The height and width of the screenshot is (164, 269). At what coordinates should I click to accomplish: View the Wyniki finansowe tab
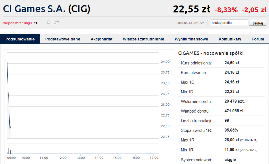pyautogui.click(x=191, y=39)
